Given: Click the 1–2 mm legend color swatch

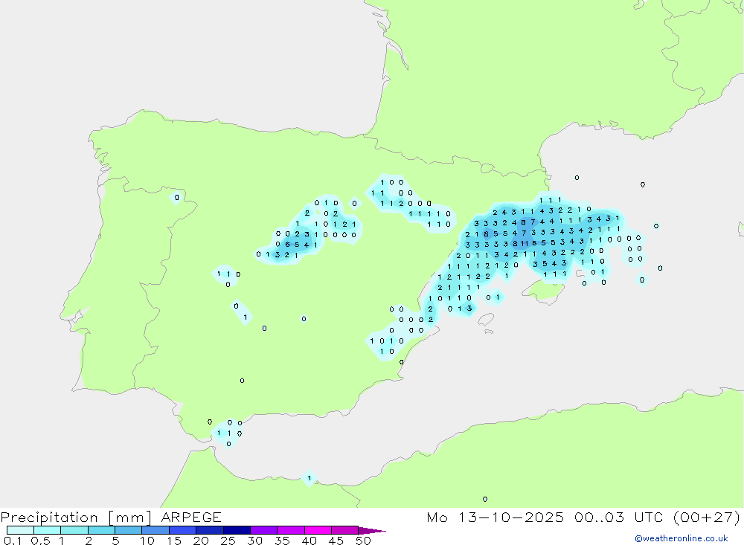Looking at the screenshot, I should pos(74,530).
